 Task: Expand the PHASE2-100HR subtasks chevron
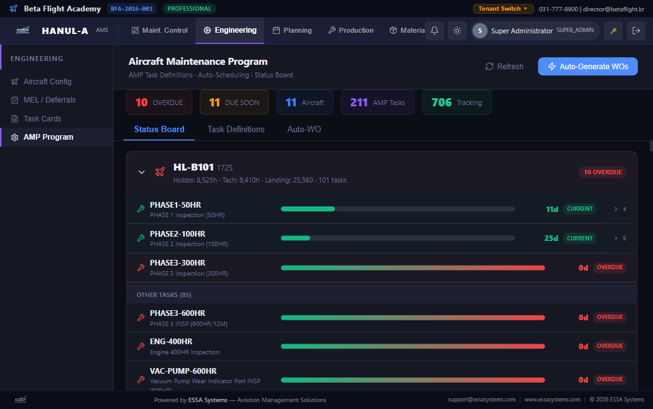click(616, 238)
